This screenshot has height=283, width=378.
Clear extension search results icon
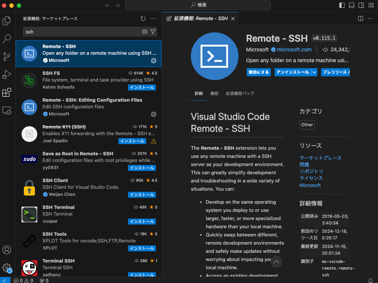point(145,32)
